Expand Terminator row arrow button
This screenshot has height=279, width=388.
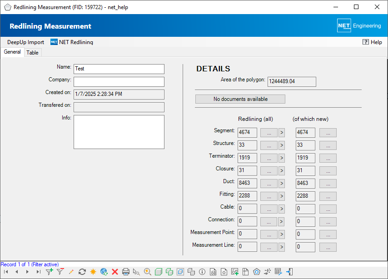pos(282,158)
